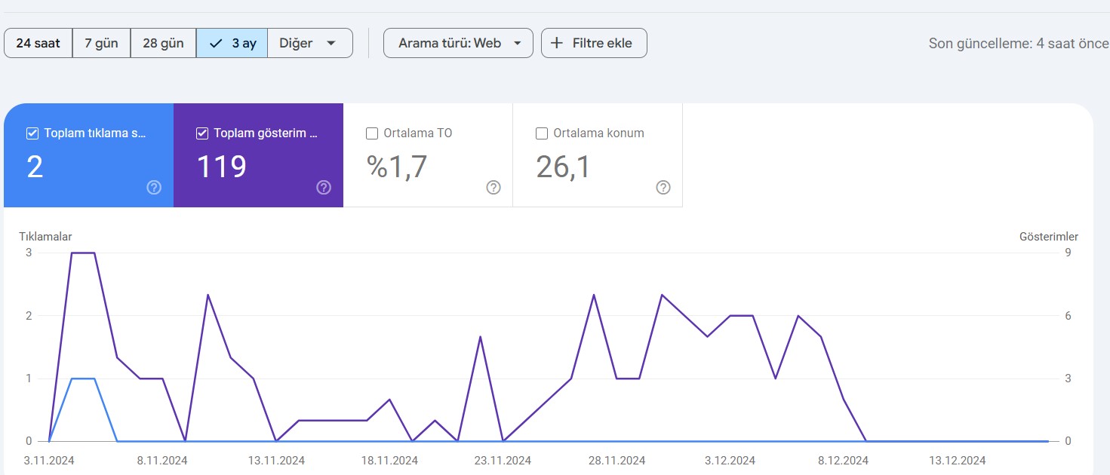Click checkmark icon beside 3 ay
1110x475 pixels.
click(216, 44)
